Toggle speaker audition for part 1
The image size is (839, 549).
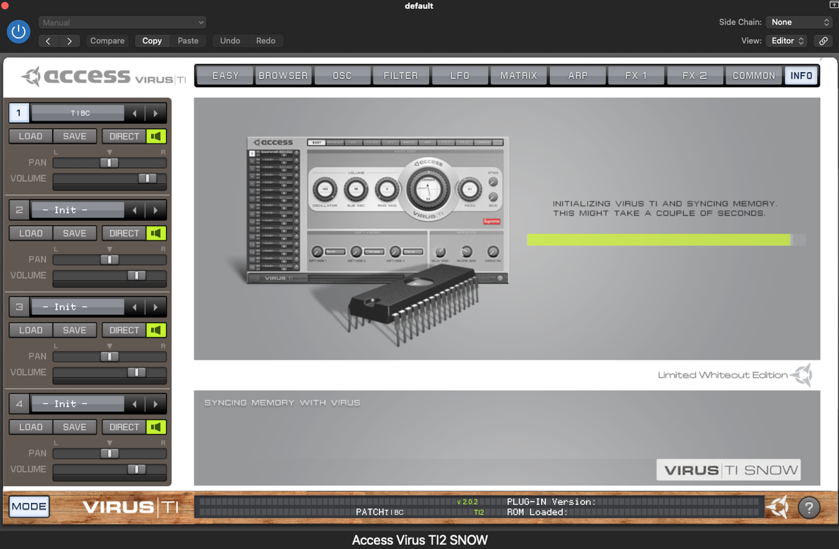point(156,137)
